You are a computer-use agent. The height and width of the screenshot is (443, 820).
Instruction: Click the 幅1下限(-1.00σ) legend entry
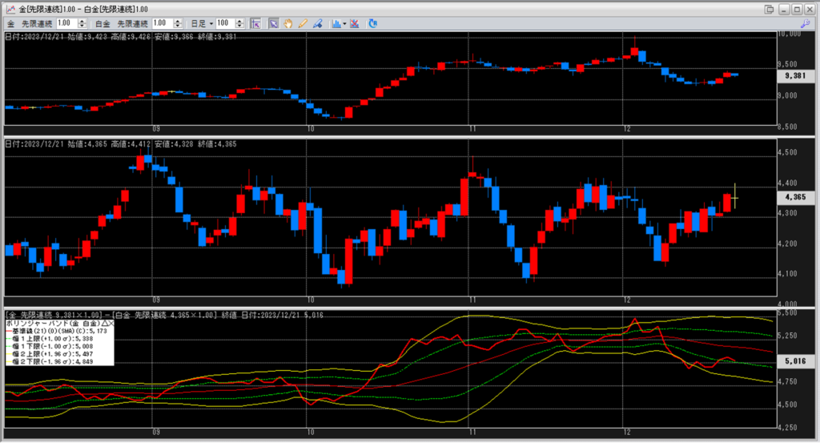click(x=52, y=346)
